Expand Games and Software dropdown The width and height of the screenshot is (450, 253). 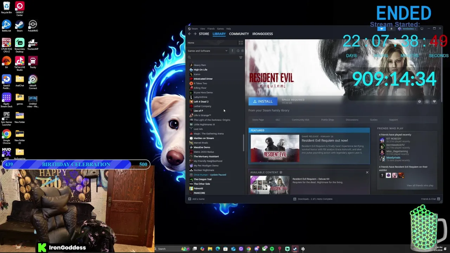pos(207,51)
